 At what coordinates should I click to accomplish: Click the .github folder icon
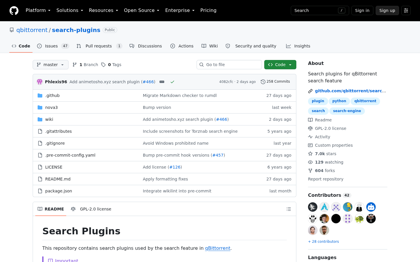pos(40,95)
